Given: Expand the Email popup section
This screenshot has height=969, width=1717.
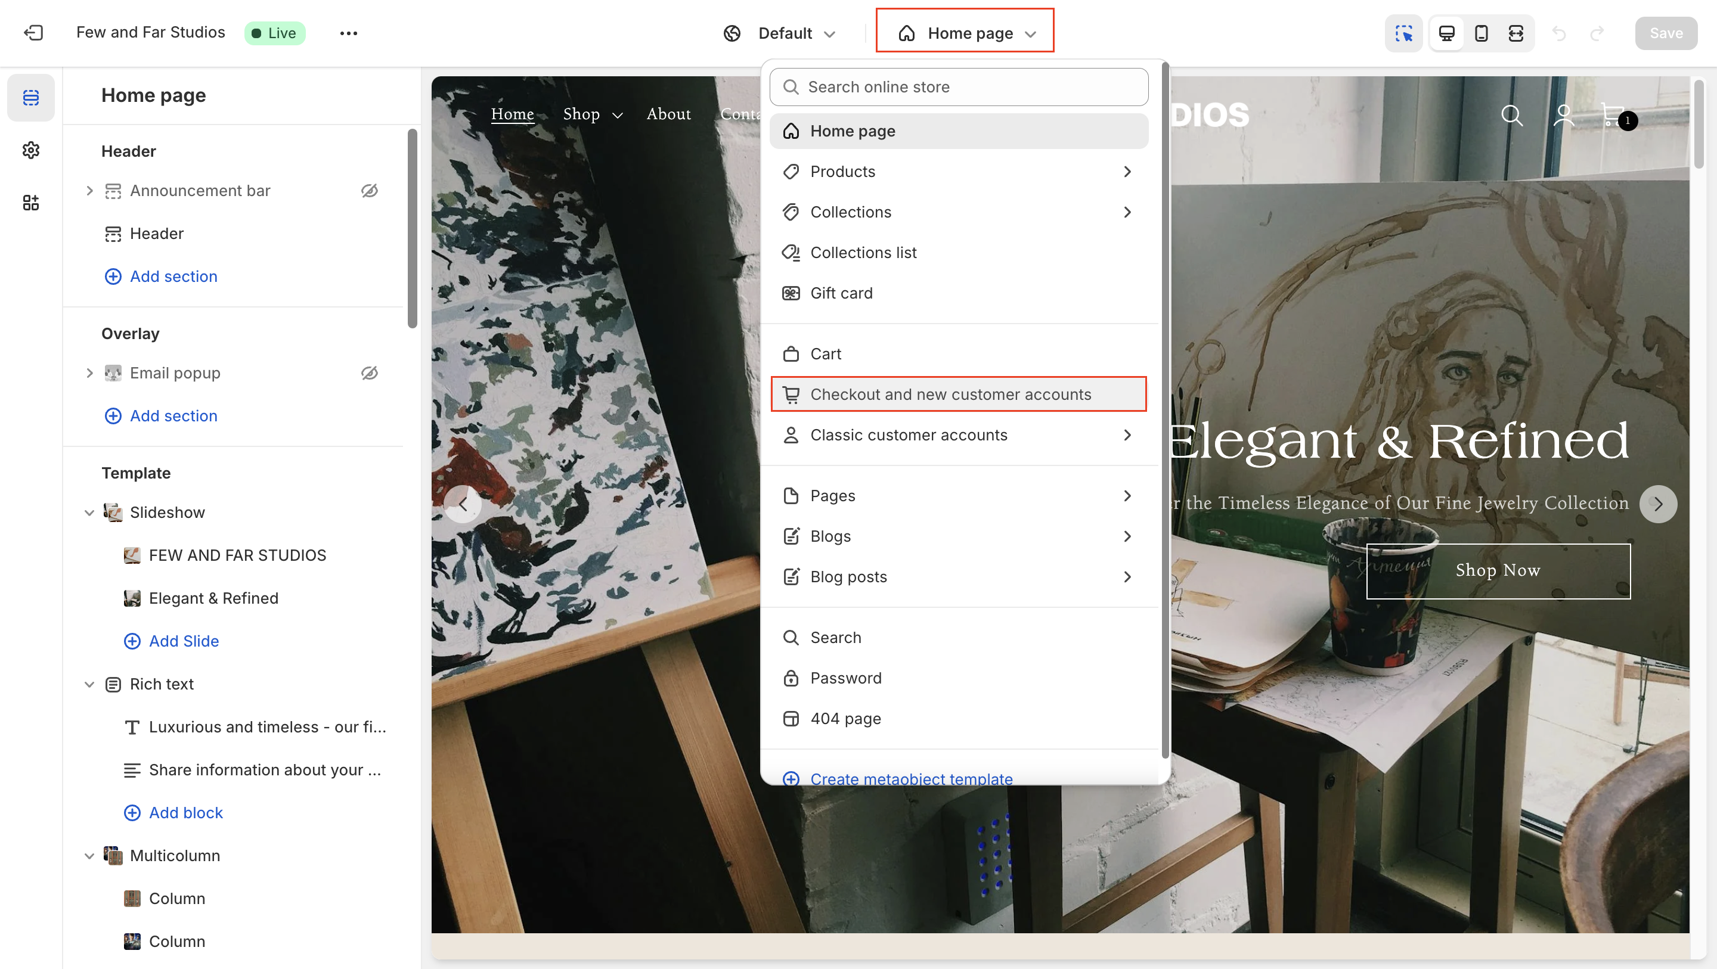Looking at the screenshot, I should [x=89, y=373].
